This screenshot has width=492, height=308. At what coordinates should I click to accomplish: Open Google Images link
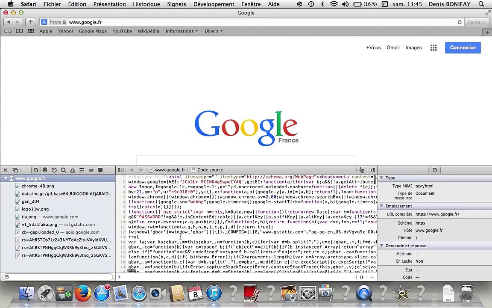point(413,47)
